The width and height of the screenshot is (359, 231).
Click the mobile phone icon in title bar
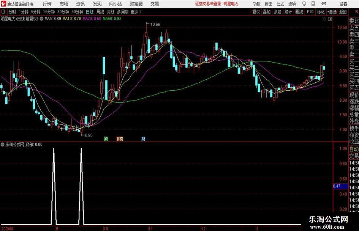coord(313,4)
